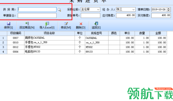Screen dimensions: 173x101
Task: Click the row number 1 header
Action: (3, 38)
